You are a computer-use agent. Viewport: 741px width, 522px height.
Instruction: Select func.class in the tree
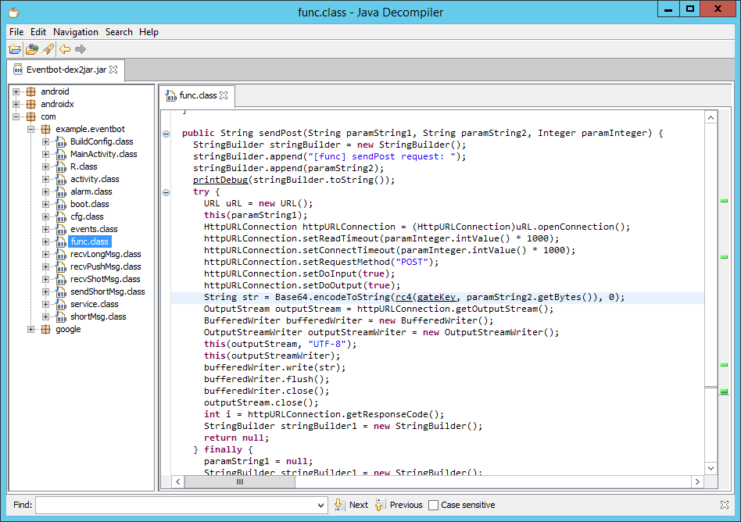coord(90,241)
